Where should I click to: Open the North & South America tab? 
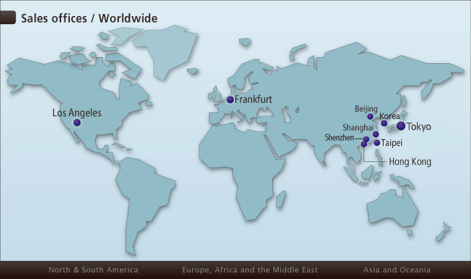(93, 270)
